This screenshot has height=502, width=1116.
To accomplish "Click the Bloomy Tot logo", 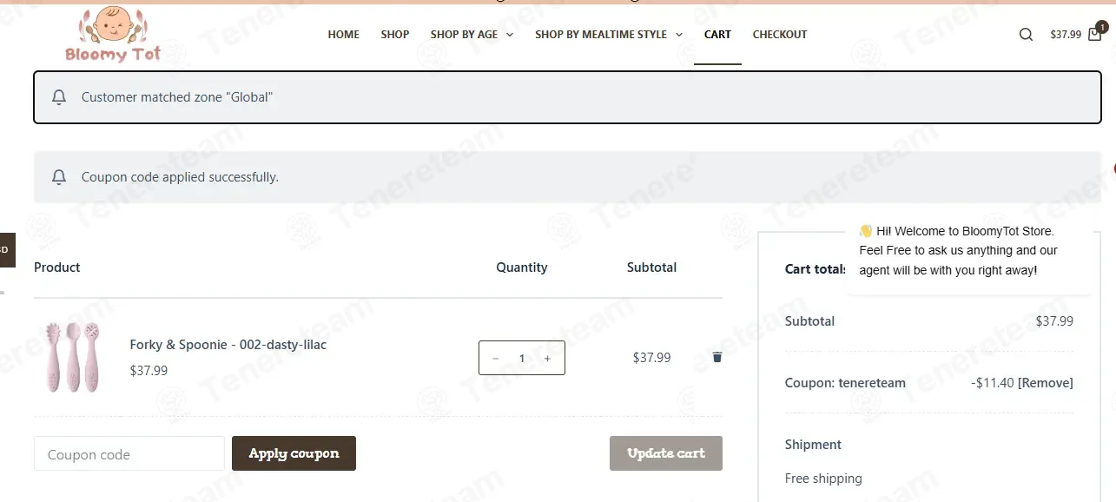I will [x=113, y=35].
